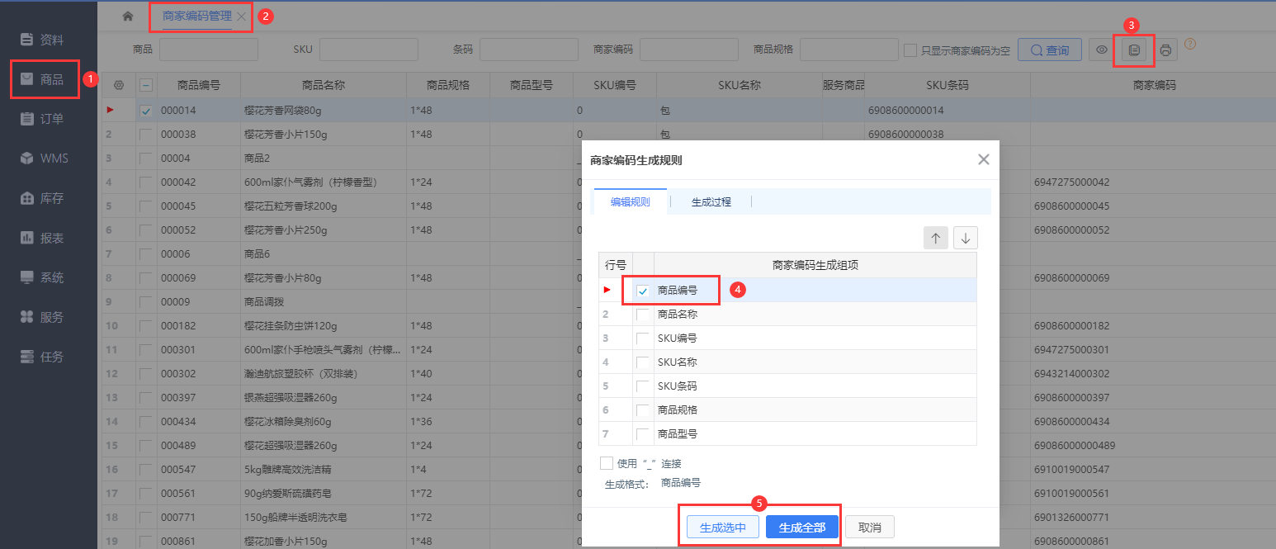The image size is (1276, 549).
Task: Switch to the 编辑规则 tab
Action: (631, 201)
